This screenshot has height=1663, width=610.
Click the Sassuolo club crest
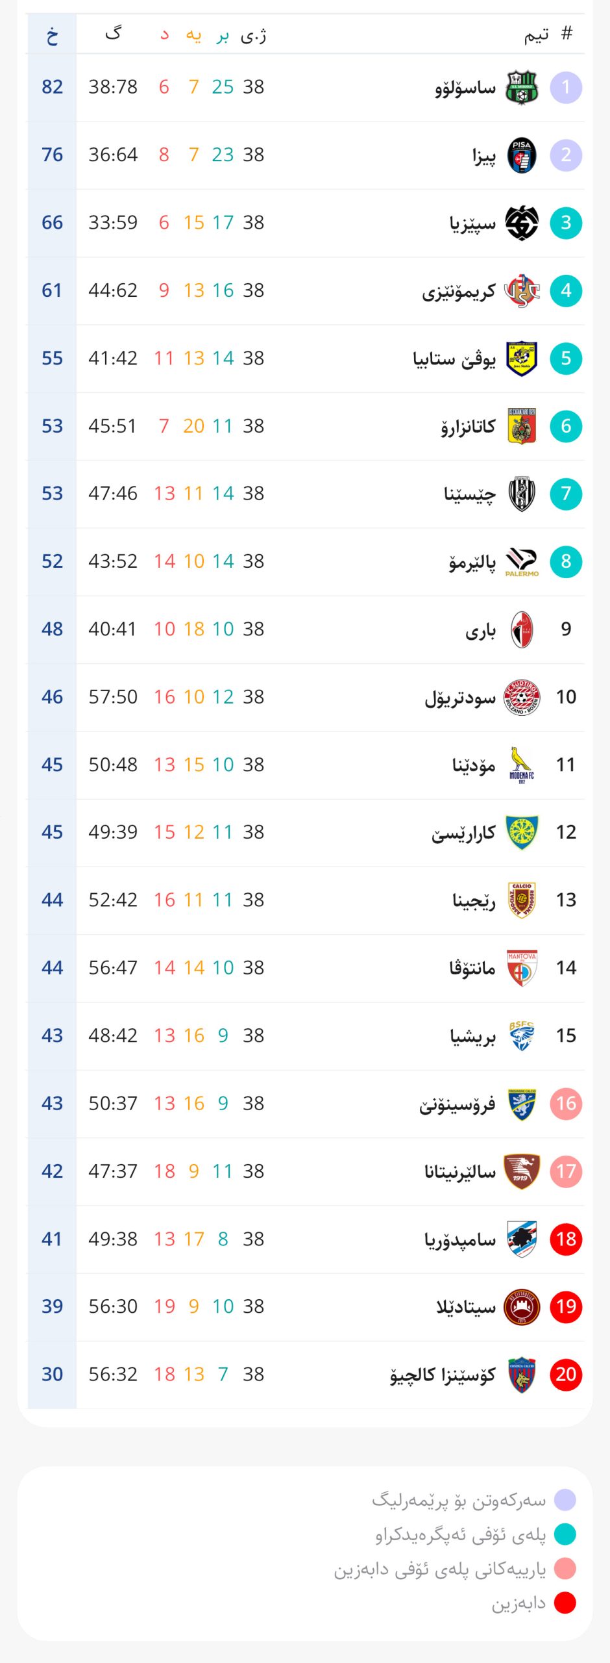(x=522, y=87)
